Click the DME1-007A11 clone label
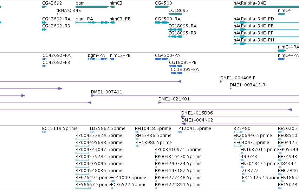This screenshot has width=299, height=190. tap(106, 92)
